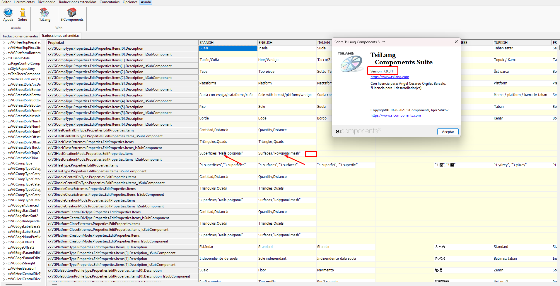Screen dimensions: 560x286
Task: Select the English cell "Sole with breast/platform/wedge"
Action: click(287, 95)
